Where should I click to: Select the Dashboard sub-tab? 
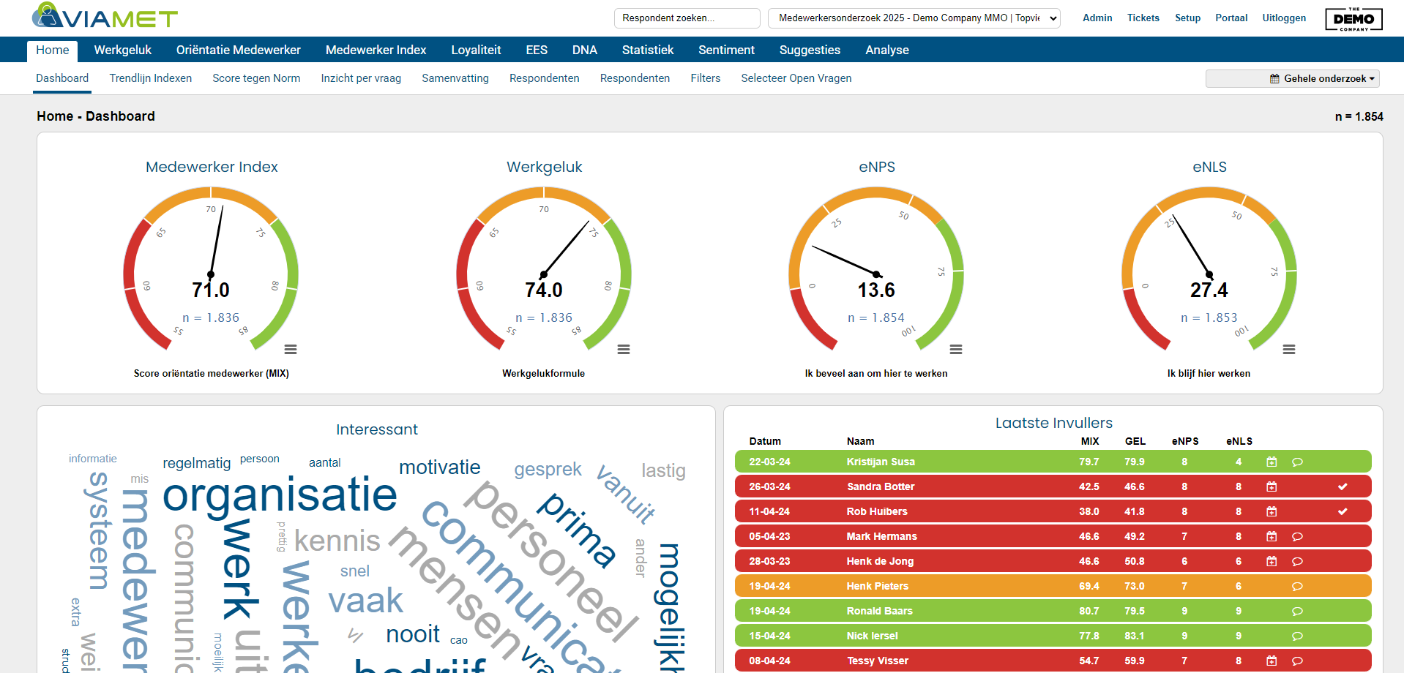pyautogui.click(x=62, y=78)
